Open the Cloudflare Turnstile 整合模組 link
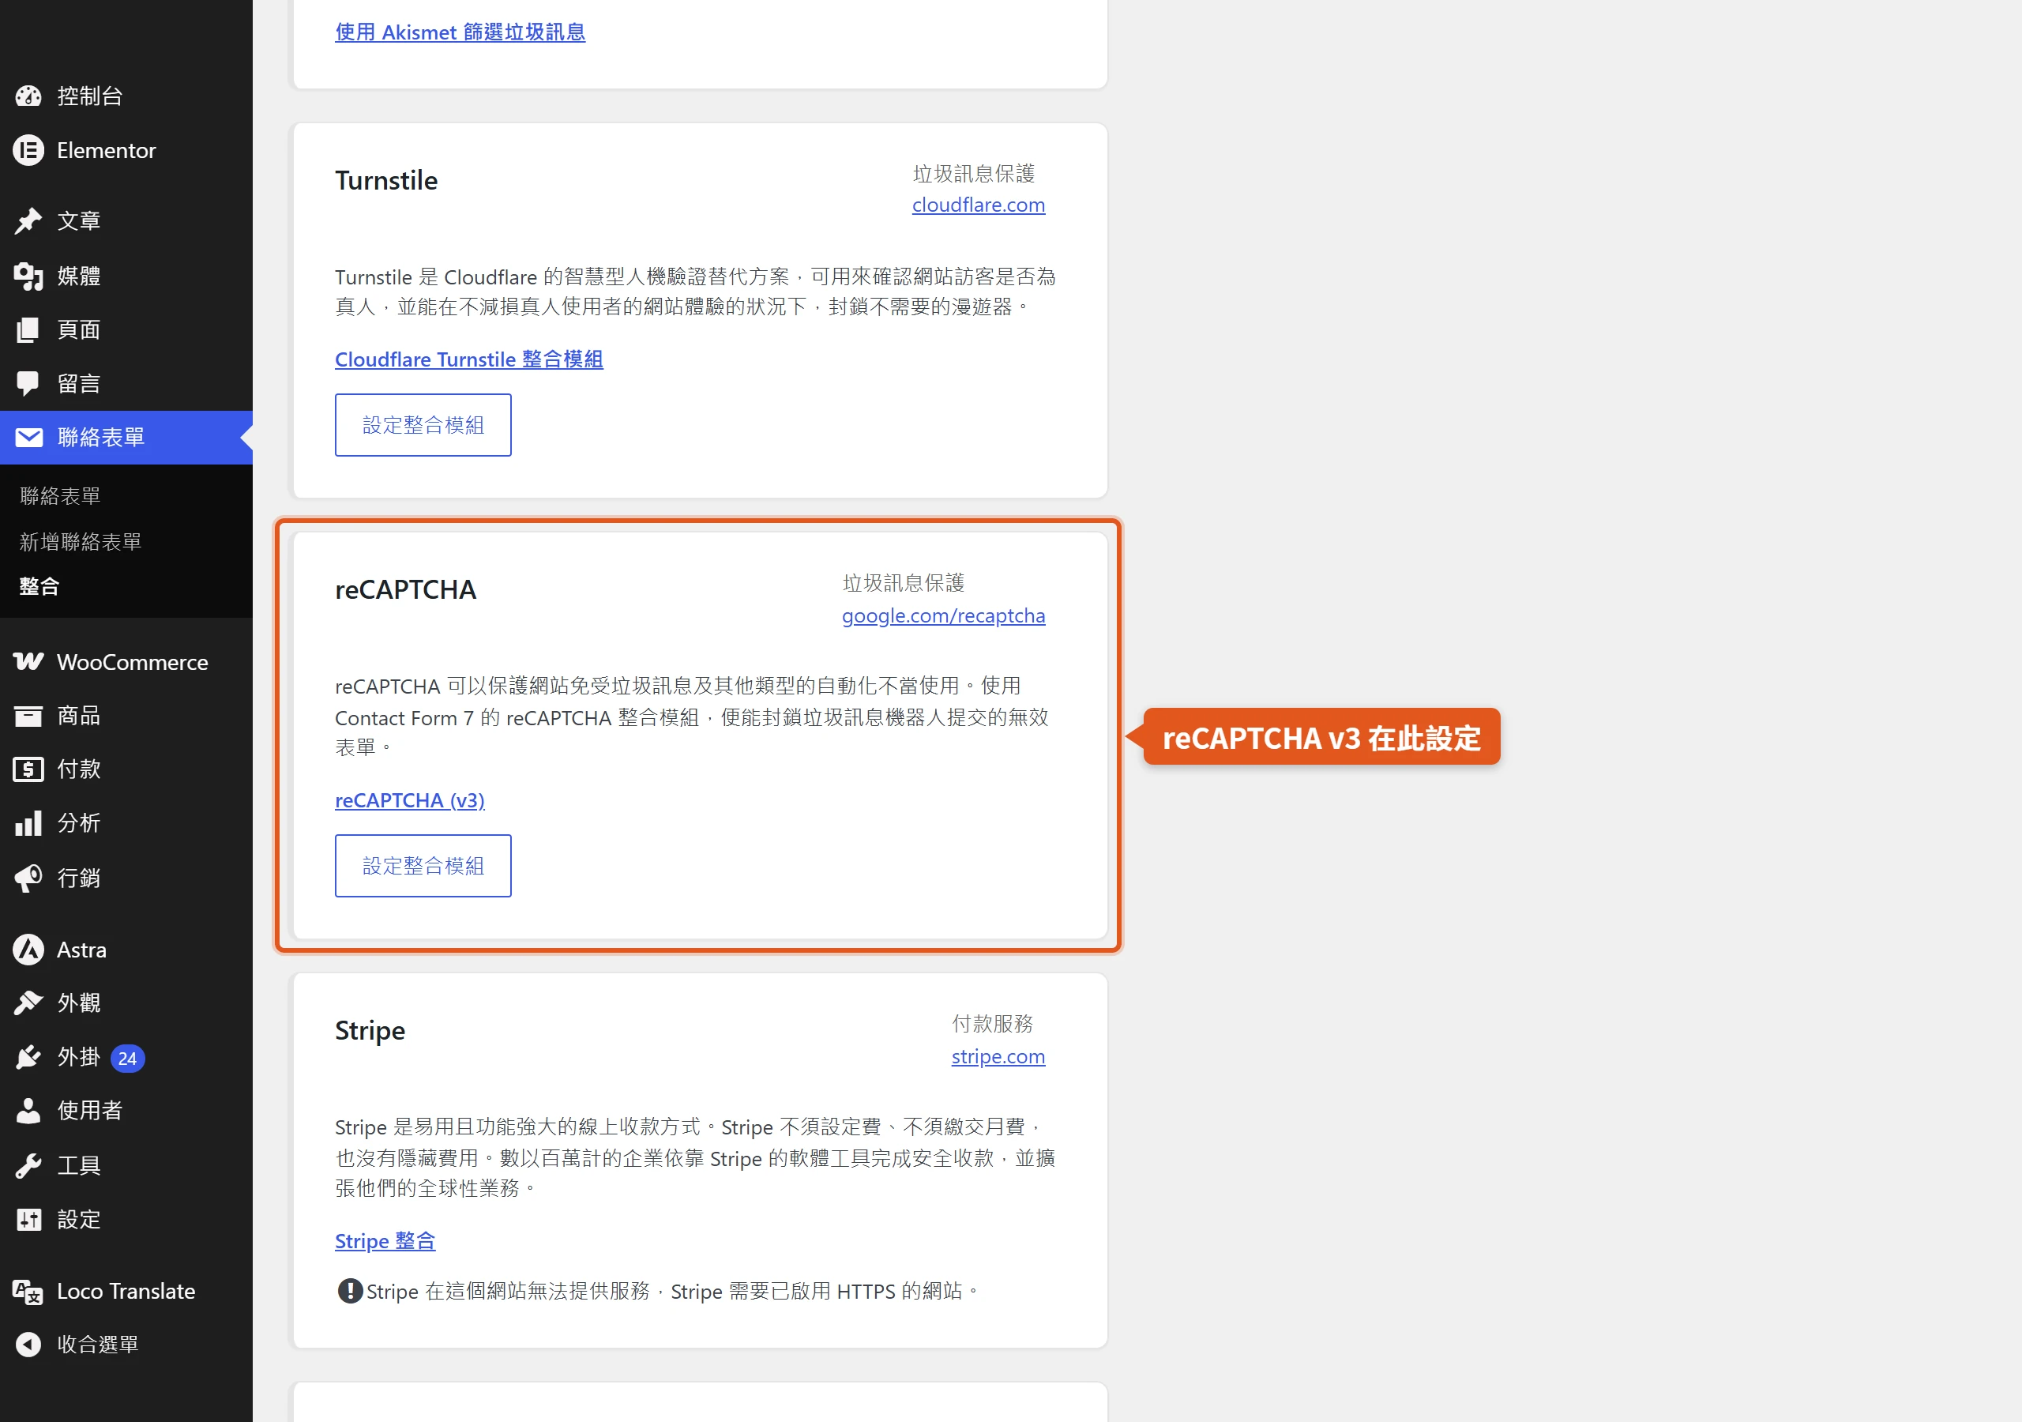The height and width of the screenshot is (1422, 2022). tap(468, 359)
